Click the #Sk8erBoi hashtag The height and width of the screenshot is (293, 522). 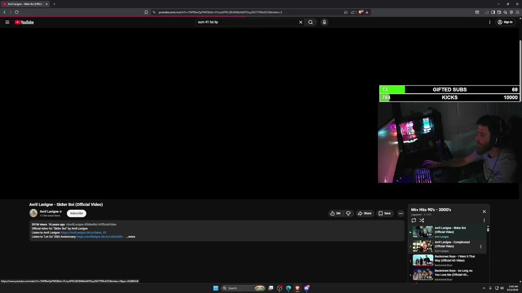pos(91,224)
